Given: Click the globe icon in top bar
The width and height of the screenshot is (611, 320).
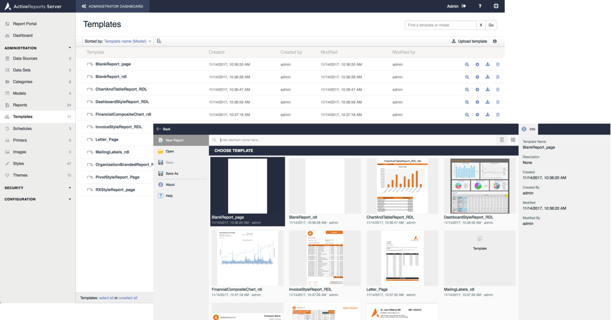Looking at the screenshot, I should coord(496,6).
